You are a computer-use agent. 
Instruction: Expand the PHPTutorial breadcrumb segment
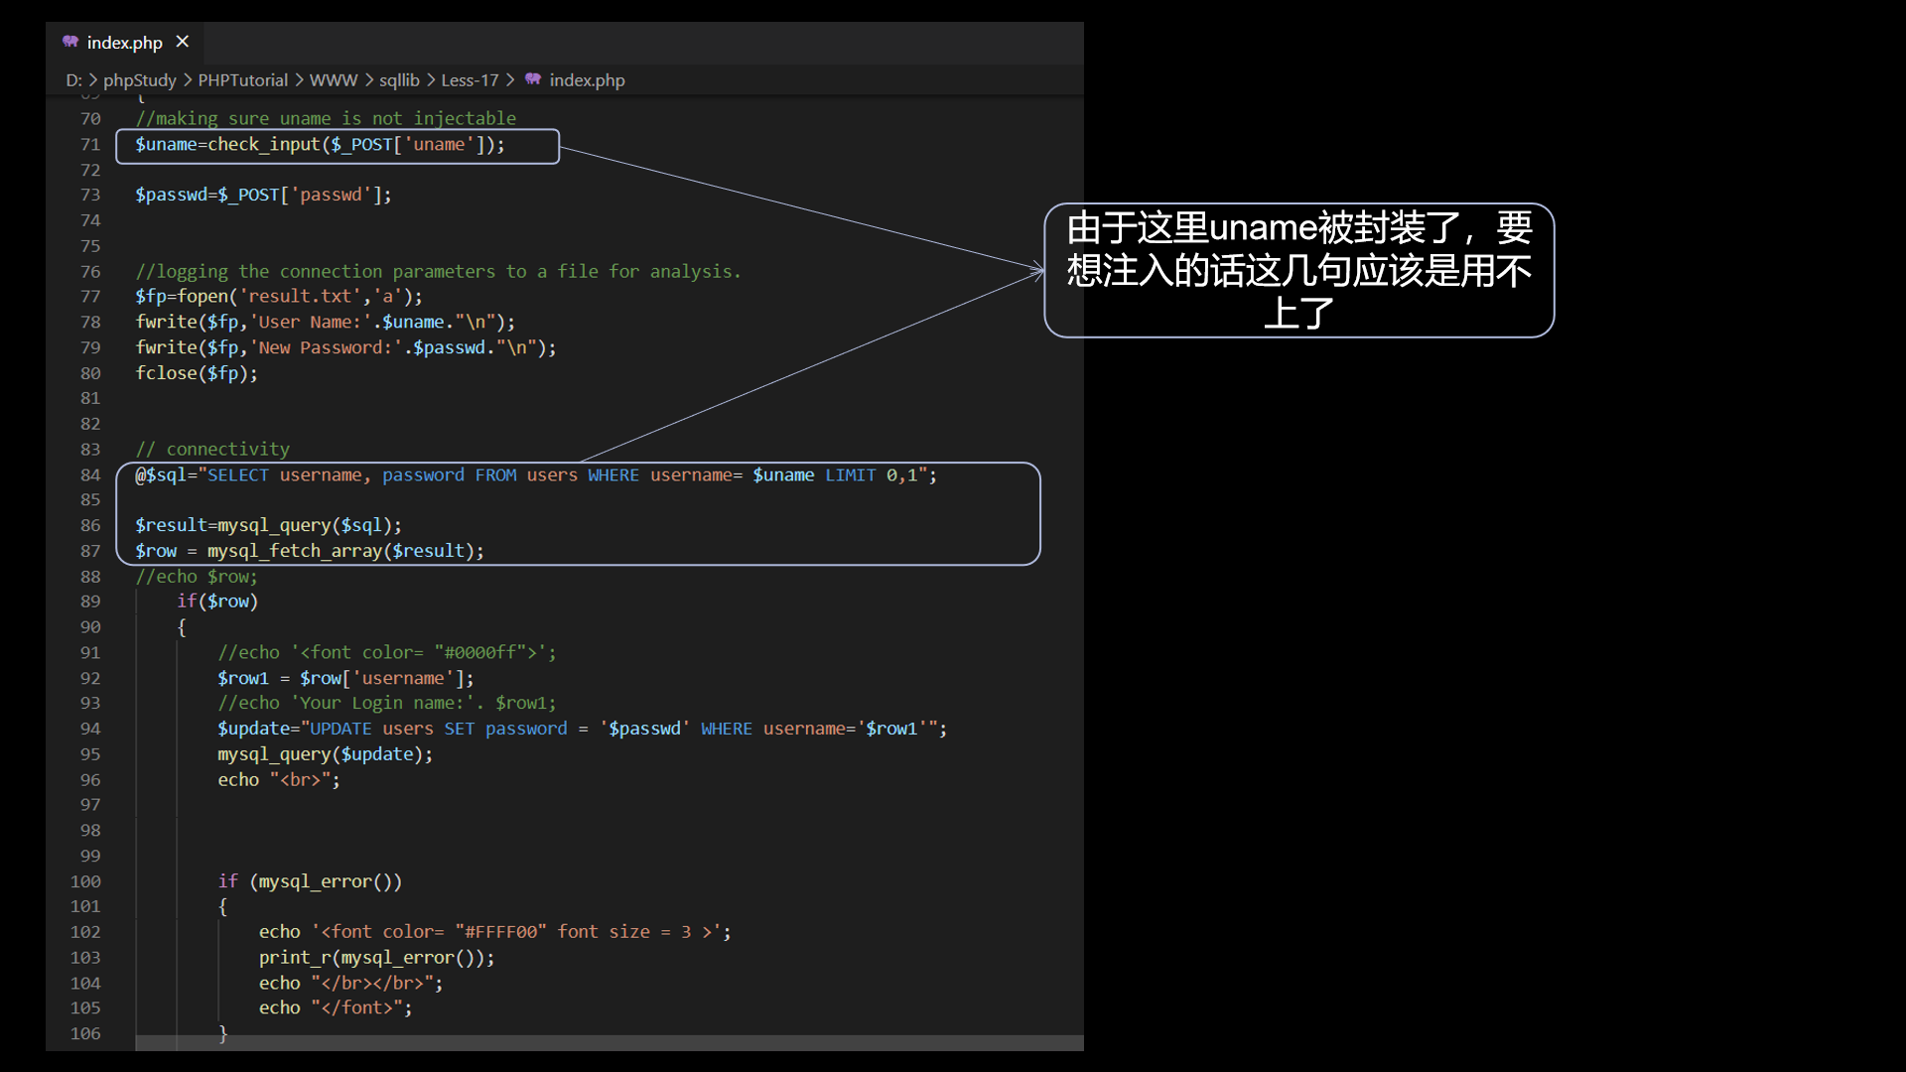242,80
